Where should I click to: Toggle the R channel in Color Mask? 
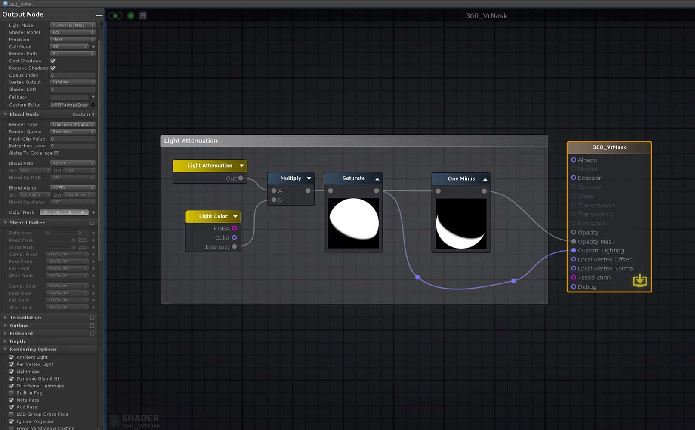tap(46, 212)
